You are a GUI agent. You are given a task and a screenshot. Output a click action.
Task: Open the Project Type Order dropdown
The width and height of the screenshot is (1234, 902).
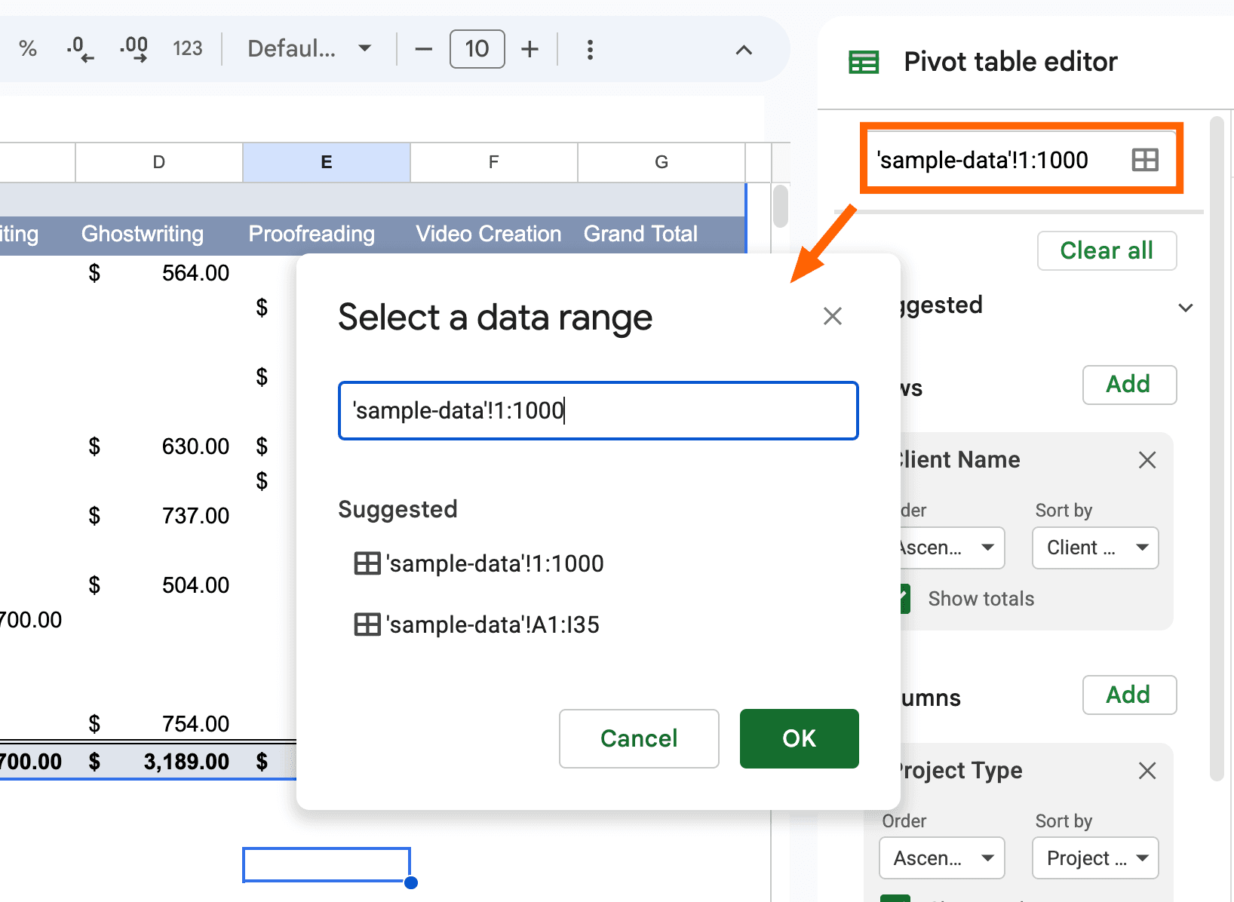(942, 858)
